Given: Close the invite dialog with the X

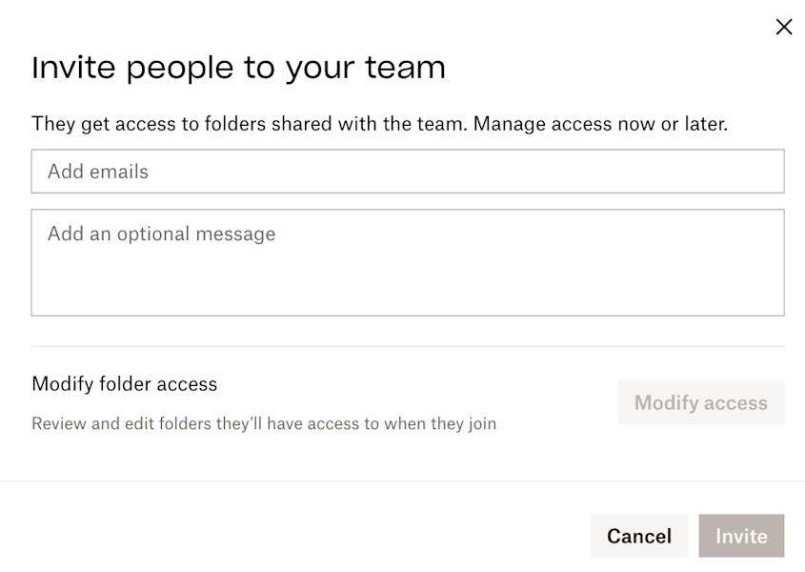Looking at the screenshot, I should point(783,27).
